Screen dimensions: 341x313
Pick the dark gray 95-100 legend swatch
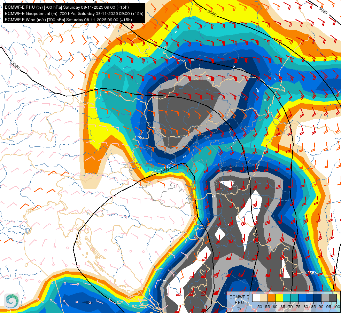(333, 298)
